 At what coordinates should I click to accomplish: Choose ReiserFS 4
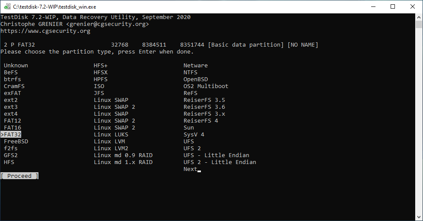tap(201, 121)
